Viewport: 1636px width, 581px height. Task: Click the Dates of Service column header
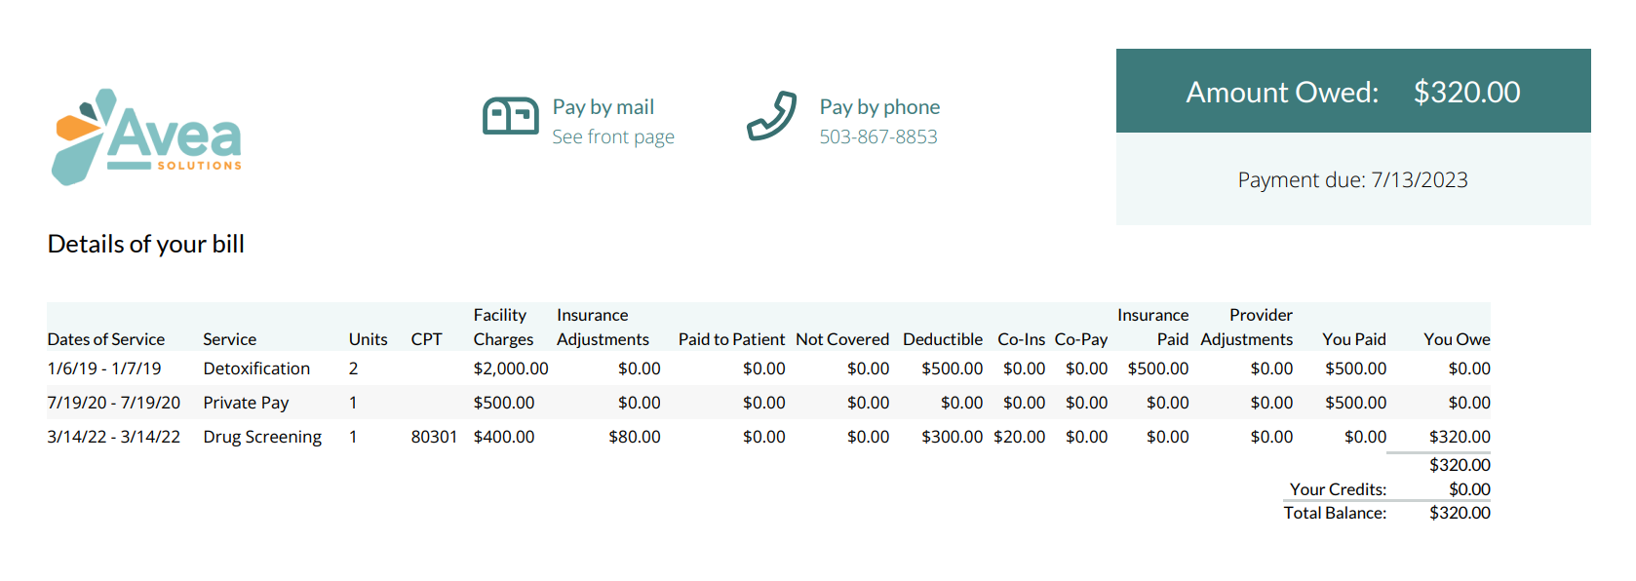pos(106,339)
